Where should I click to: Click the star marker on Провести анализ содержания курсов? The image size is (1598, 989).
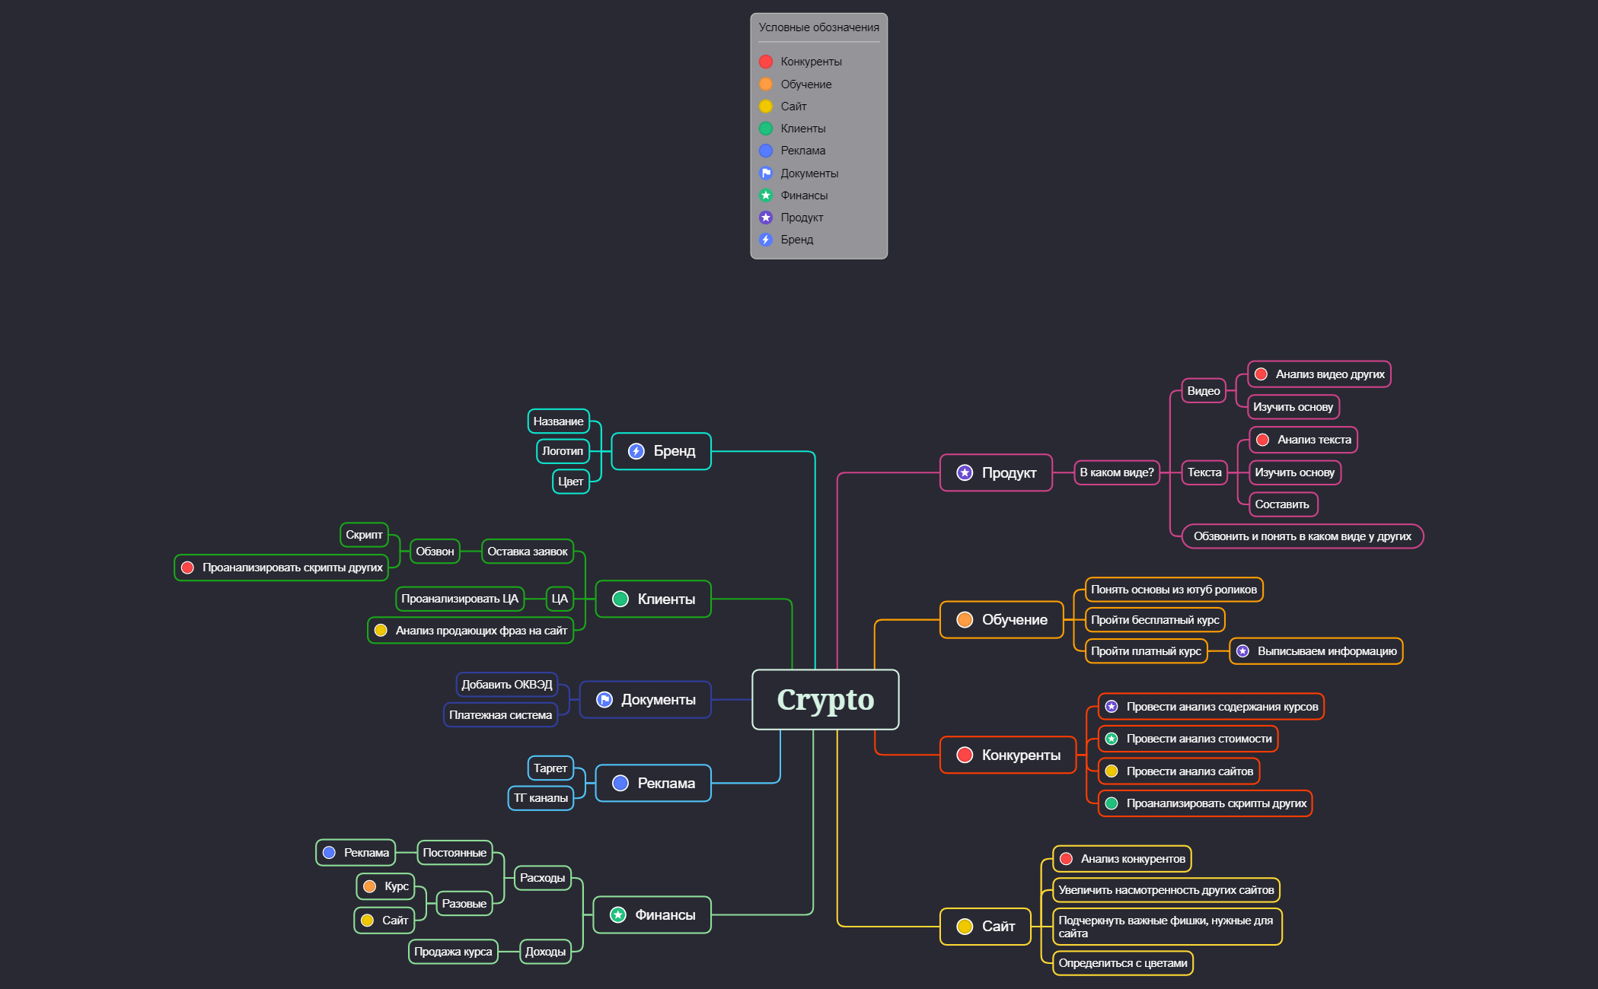pos(1112,707)
